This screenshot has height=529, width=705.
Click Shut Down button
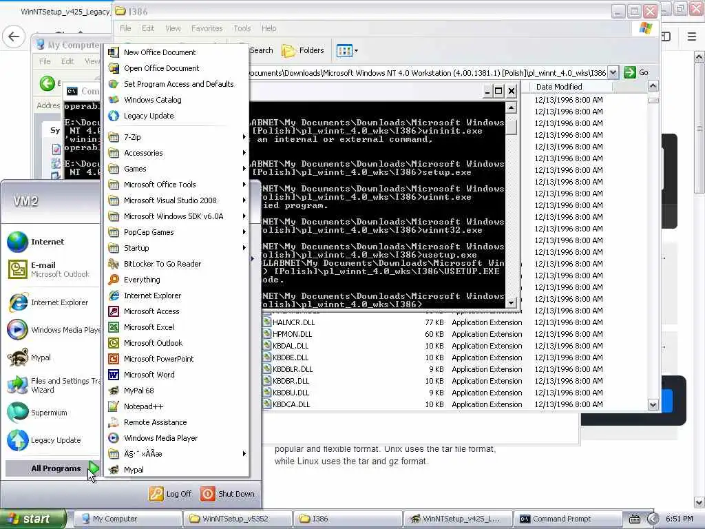click(x=228, y=494)
